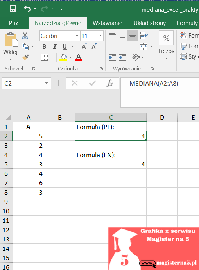Click the Save floppy disk icon
The width and height of the screenshot is (199, 270).
(13, 9)
